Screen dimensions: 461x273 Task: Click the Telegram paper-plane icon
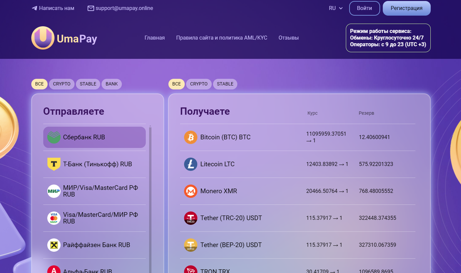click(34, 8)
